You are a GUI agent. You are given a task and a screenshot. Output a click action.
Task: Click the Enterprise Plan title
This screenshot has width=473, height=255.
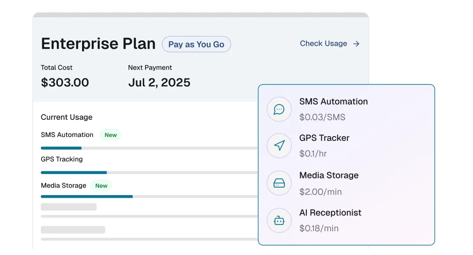coord(98,44)
